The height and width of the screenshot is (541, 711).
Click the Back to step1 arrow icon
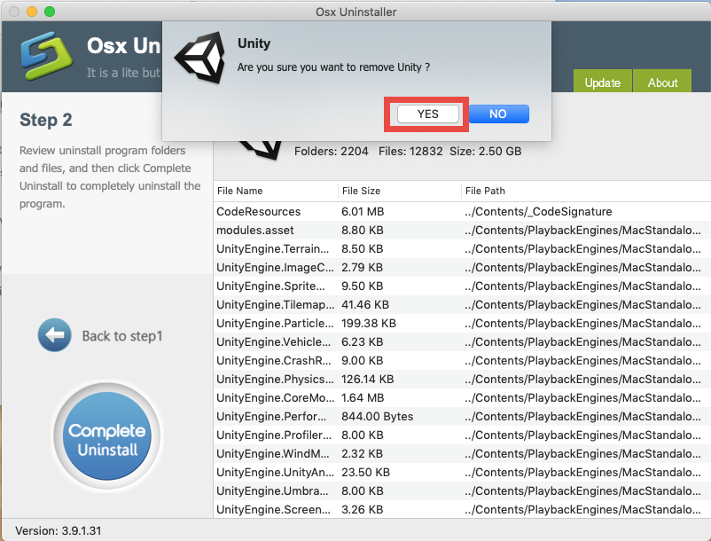point(53,335)
